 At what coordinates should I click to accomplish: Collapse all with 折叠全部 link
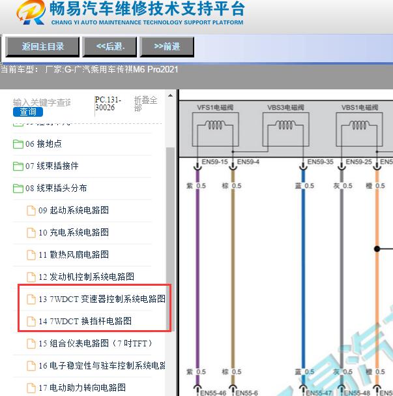click(145, 104)
